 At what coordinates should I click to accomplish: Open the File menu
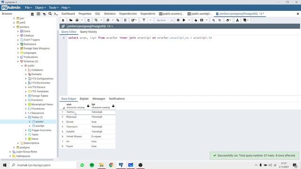(x=28, y=8)
